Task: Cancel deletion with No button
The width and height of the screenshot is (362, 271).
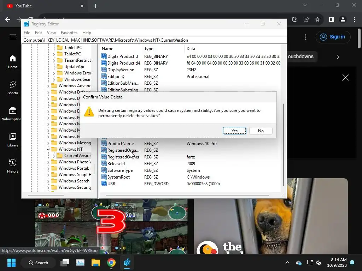Action: (x=261, y=131)
